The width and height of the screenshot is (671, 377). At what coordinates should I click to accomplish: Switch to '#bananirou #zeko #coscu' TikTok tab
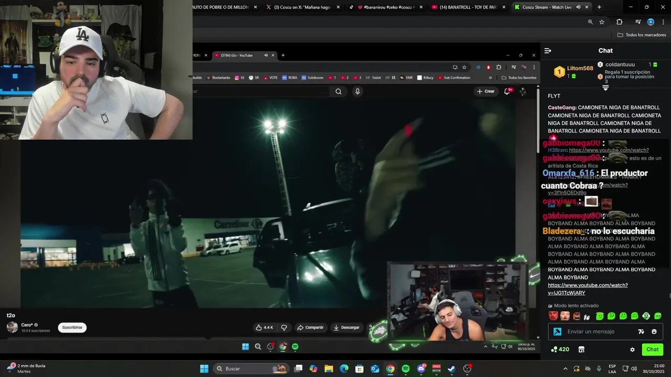point(385,7)
